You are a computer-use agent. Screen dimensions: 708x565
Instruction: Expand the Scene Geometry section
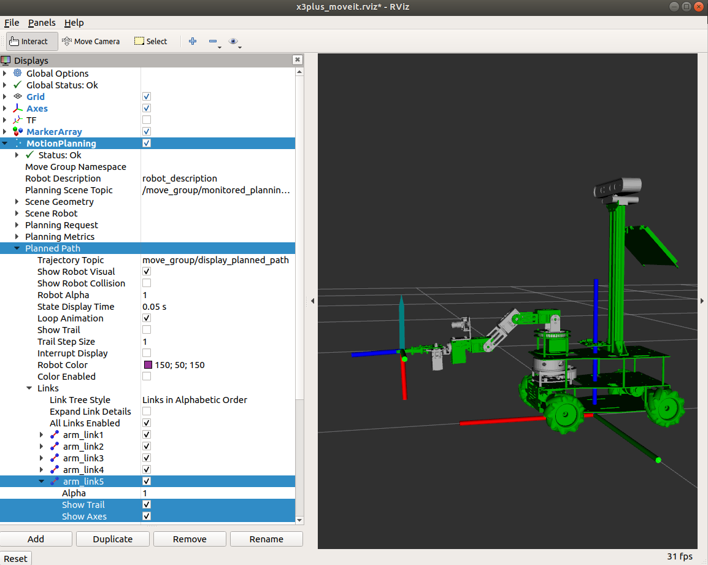point(17,202)
